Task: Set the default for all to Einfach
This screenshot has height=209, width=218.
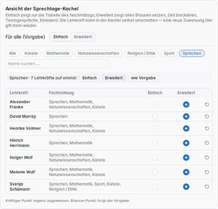Action: (61, 37)
